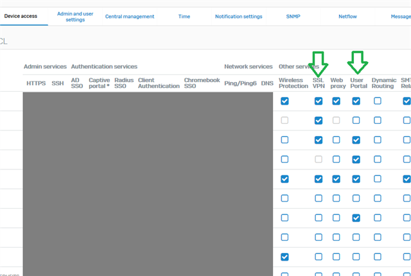The height and width of the screenshot is (276, 411).
Task: Uncheck User Portal in the first row
Action: 356,101
